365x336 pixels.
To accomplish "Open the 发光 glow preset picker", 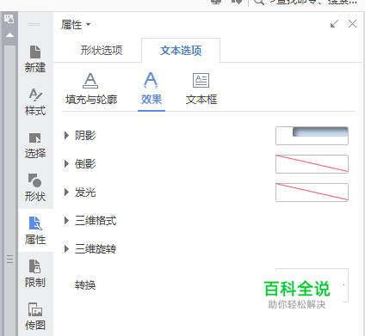I will 312,192.
